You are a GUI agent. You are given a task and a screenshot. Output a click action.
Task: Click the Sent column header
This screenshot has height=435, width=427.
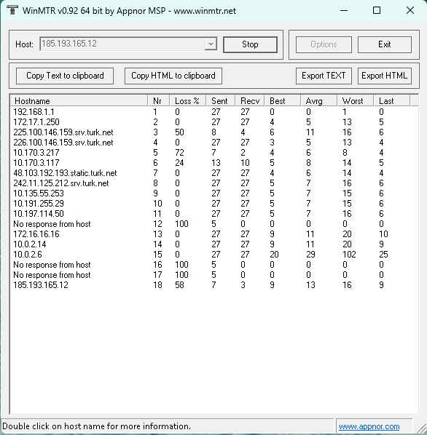point(221,100)
